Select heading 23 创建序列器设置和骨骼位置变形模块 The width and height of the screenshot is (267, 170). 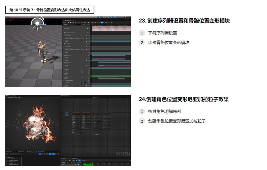(184, 21)
